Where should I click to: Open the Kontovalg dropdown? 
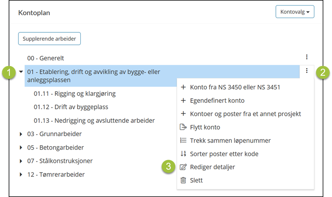(x=295, y=12)
